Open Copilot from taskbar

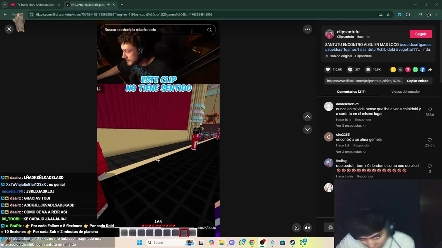point(211,242)
